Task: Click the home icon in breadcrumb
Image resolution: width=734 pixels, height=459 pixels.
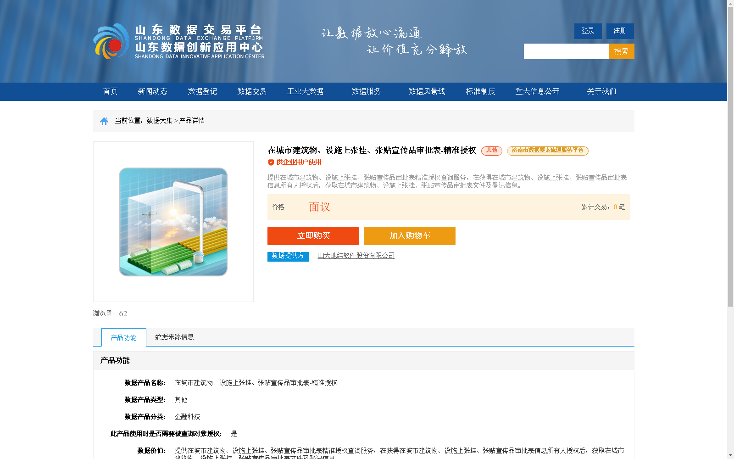Action: tap(104, 121)
